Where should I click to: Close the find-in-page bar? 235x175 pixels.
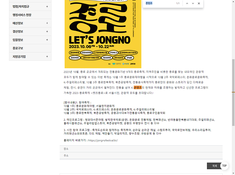pyautogui.click(x=199, y=3)
